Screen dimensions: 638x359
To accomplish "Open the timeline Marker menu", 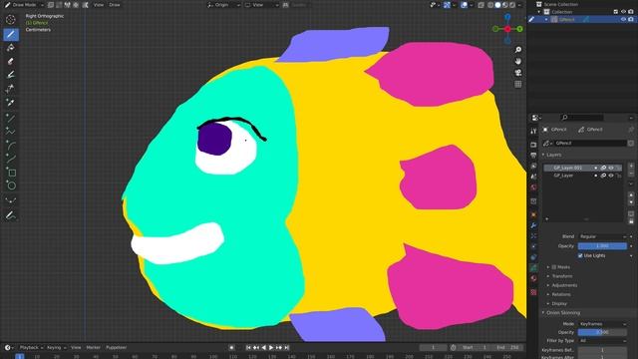I will point(93,348).
